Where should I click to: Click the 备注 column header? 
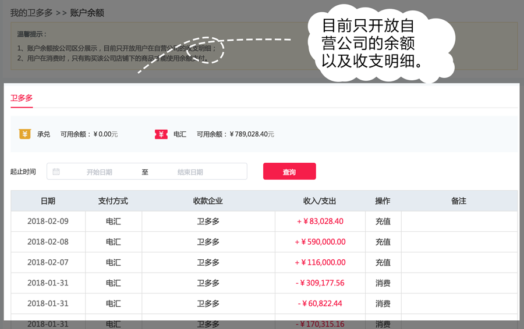(x=459, y=201)
